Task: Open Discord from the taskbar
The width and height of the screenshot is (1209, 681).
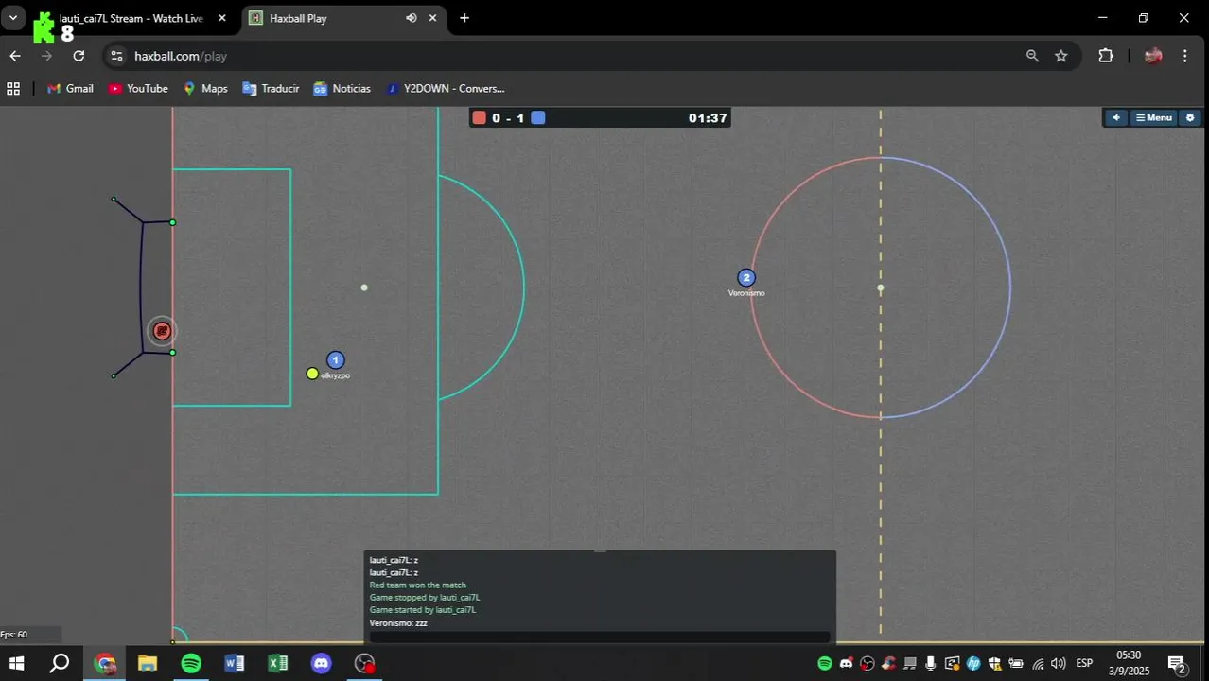Action: [322, 663]
